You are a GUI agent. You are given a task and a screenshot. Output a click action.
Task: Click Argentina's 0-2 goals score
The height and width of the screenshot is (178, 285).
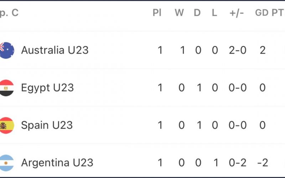pos(238,163)
